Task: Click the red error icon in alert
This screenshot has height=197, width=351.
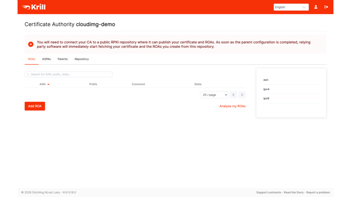Action: (31, 44)
